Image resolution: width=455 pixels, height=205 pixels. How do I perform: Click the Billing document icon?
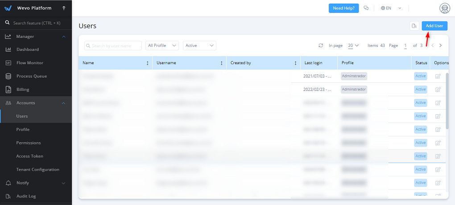tap(8, 90)
